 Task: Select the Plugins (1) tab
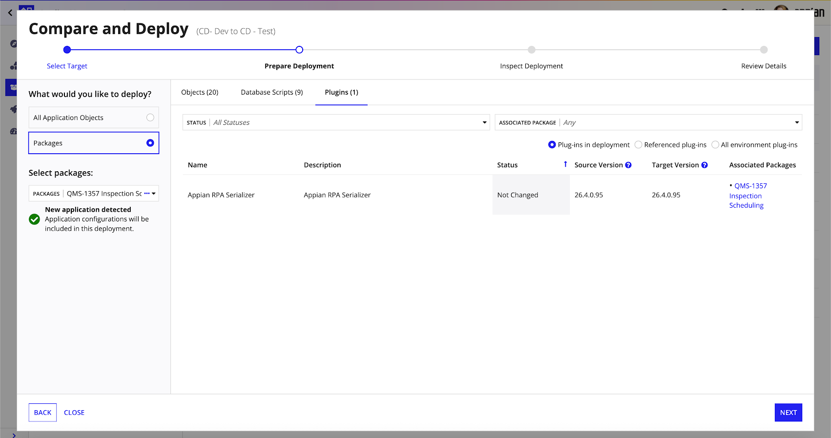pos(341,92)
